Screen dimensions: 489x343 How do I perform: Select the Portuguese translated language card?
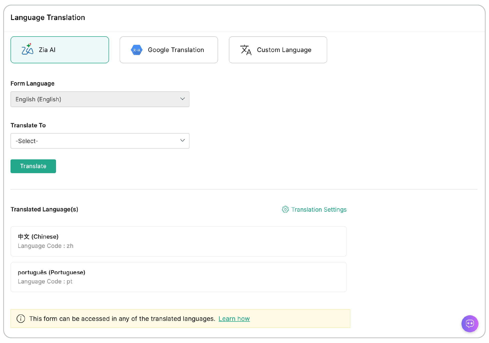[x=179, y=277]
